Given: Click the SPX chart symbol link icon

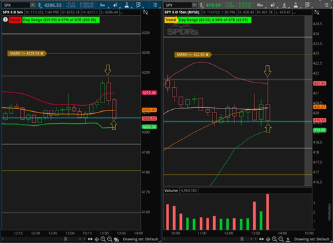Looking at the screenshot, I should point(39,5).
